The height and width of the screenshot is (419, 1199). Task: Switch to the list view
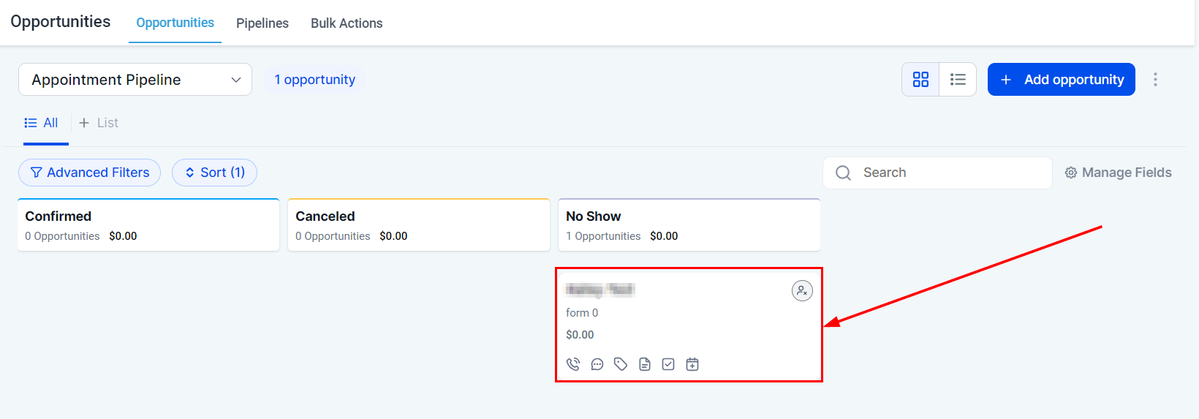coord(958,80)
